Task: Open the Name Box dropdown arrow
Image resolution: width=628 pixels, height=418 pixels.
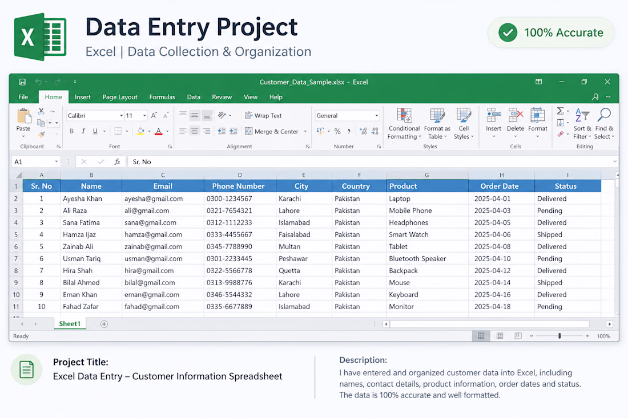Action: 56,161
